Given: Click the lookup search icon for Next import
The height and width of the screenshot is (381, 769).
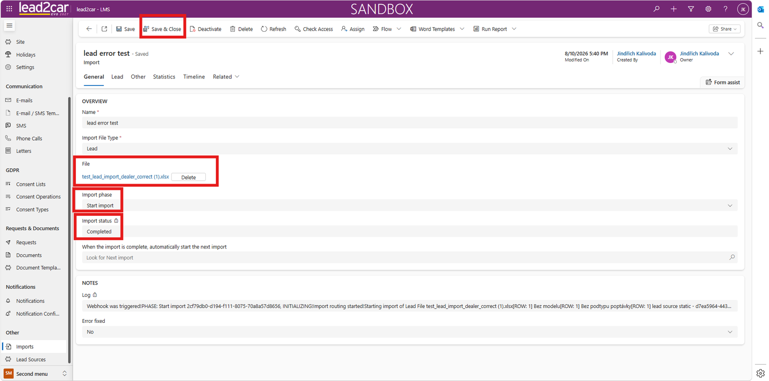Looking at the screenshot, I should point(732,257).
